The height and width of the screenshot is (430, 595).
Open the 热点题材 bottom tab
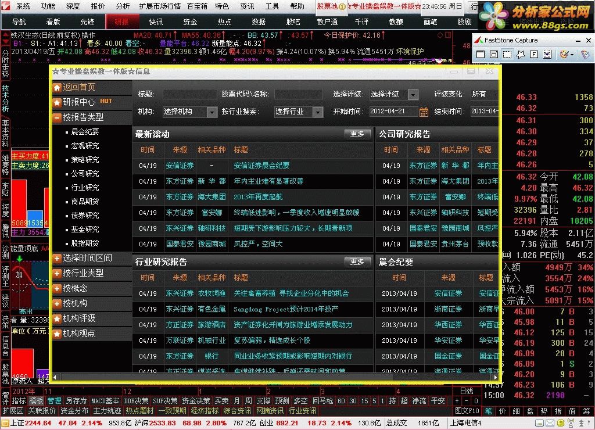tap(139, 411)
